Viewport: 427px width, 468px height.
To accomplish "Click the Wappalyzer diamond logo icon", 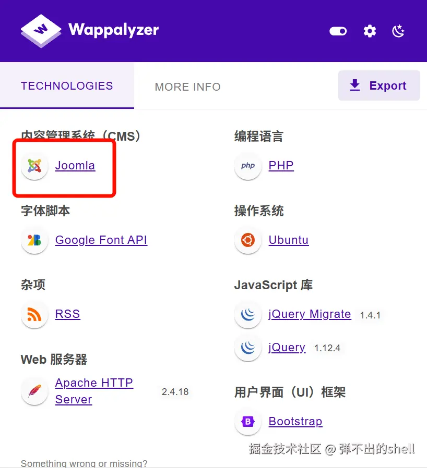I will click(41, 31).
